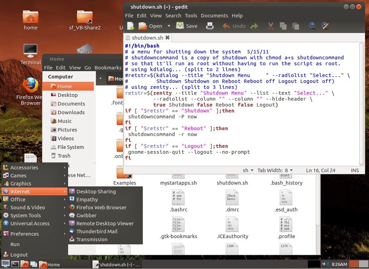369x269 pixels.
Task: Open File System in the sidebar
Action: click(x=68, y=147)
